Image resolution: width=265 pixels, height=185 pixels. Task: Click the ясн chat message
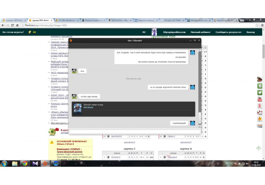point(82,71)
